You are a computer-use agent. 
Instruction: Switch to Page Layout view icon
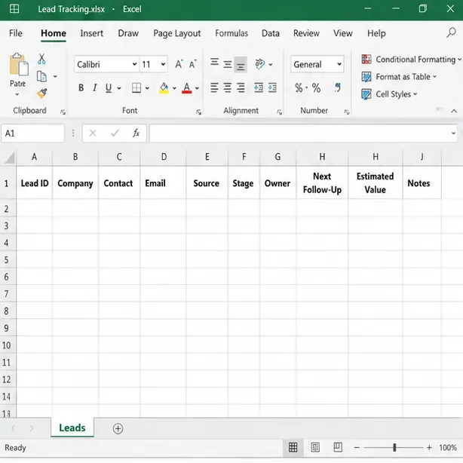coord(315,447)
